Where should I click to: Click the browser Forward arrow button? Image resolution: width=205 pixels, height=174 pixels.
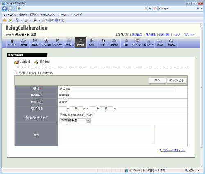10,9
